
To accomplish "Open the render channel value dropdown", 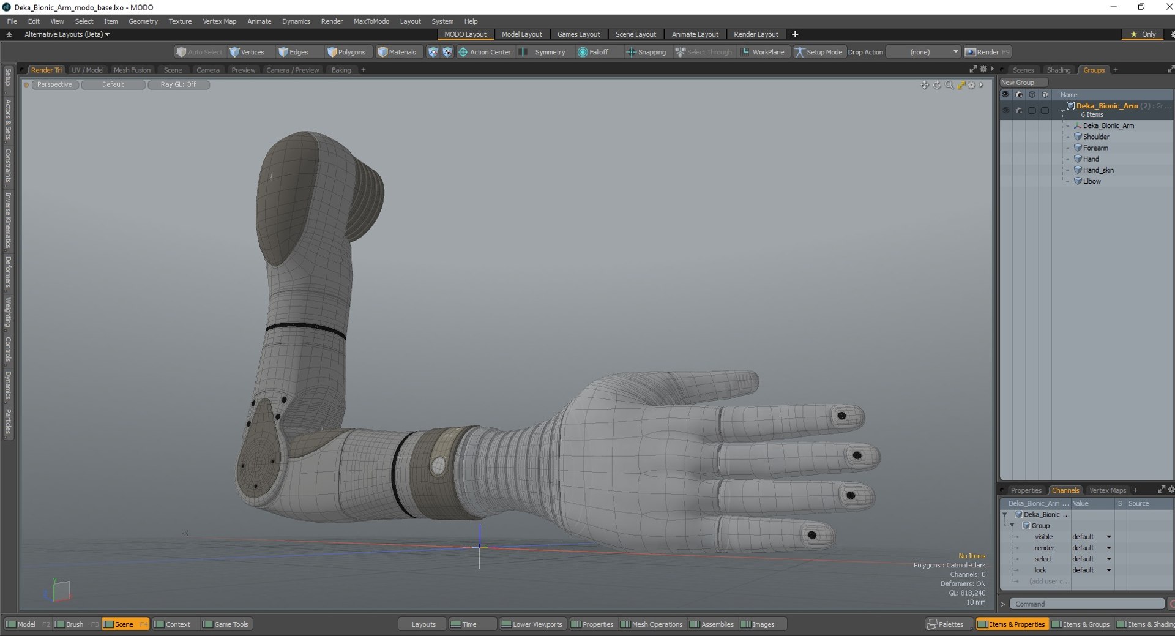I will tap(1091, 548).
